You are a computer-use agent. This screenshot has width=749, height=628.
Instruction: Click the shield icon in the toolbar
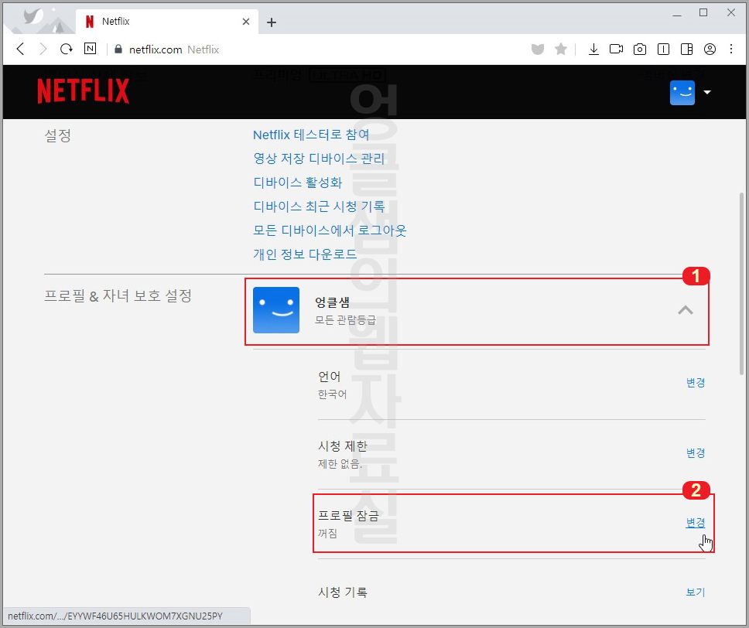[x=538, y=49]
